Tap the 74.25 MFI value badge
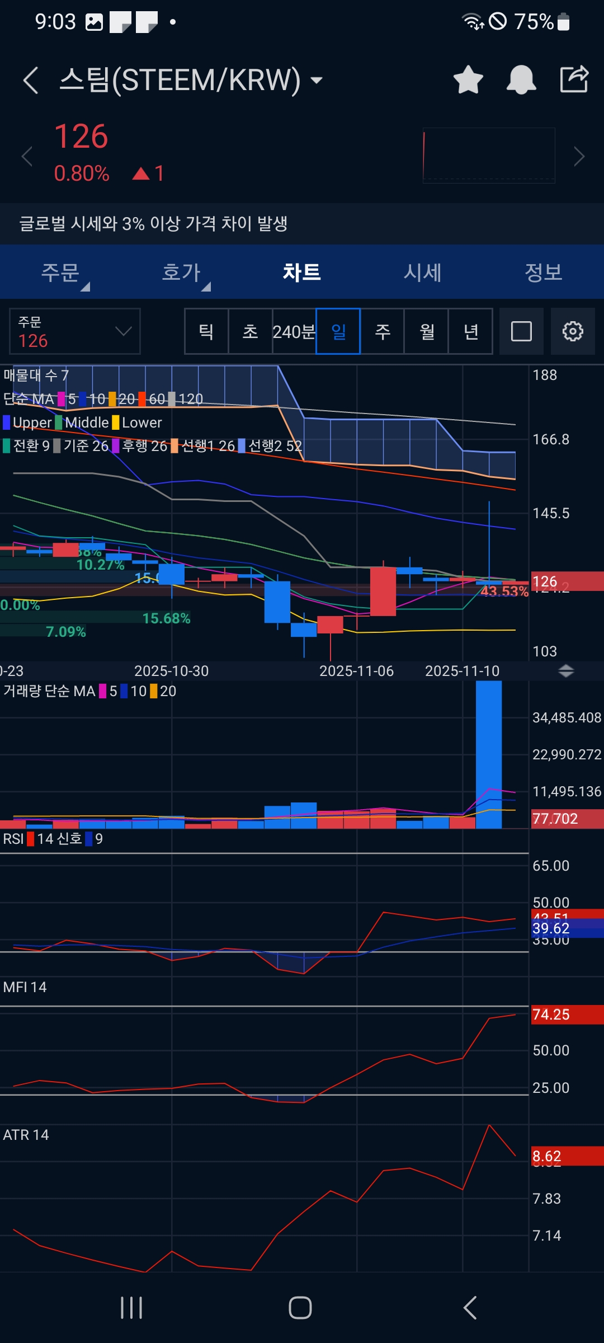Viewport: 604px width, 1343px height. point(567,1015)
